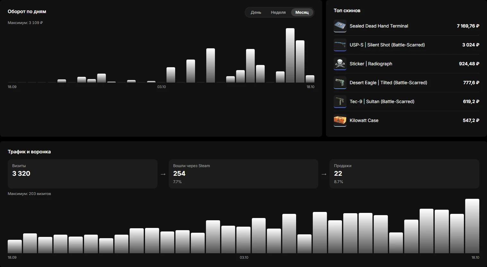This screenshot has height=267, width=487.
Task: Click the Продажи 22 funnel card
Action: 404,174
